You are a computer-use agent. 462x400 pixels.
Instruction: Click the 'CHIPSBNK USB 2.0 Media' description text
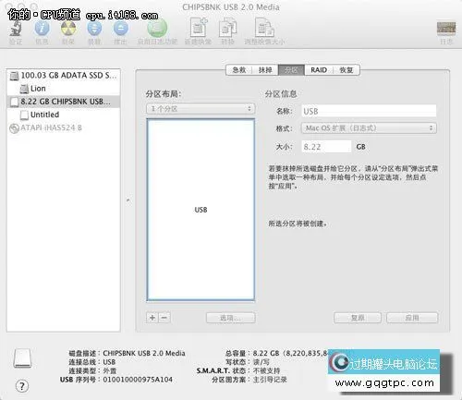coord(144,353)
